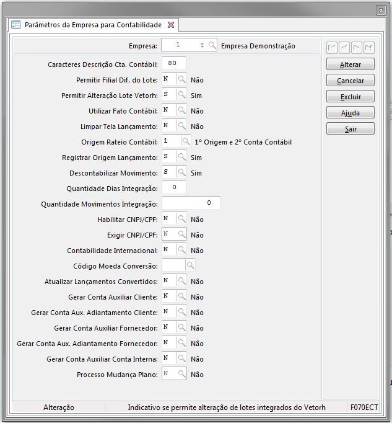Screen dimensions: 392x423
Task: Open lookup for Gerar Conta Aux. Adiantamento Fornecedor
Action: pos(182,343)
